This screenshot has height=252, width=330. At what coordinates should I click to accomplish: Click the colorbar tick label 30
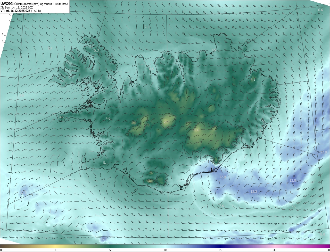[275, 250]
